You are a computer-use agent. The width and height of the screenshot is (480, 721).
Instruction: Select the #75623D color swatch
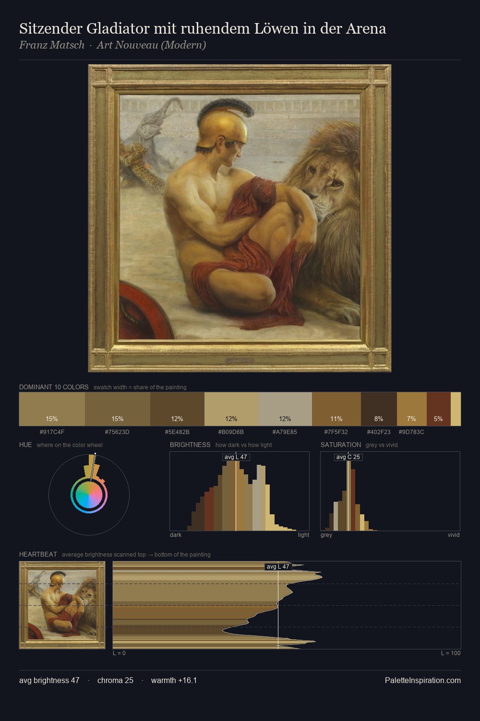(118, 409)
